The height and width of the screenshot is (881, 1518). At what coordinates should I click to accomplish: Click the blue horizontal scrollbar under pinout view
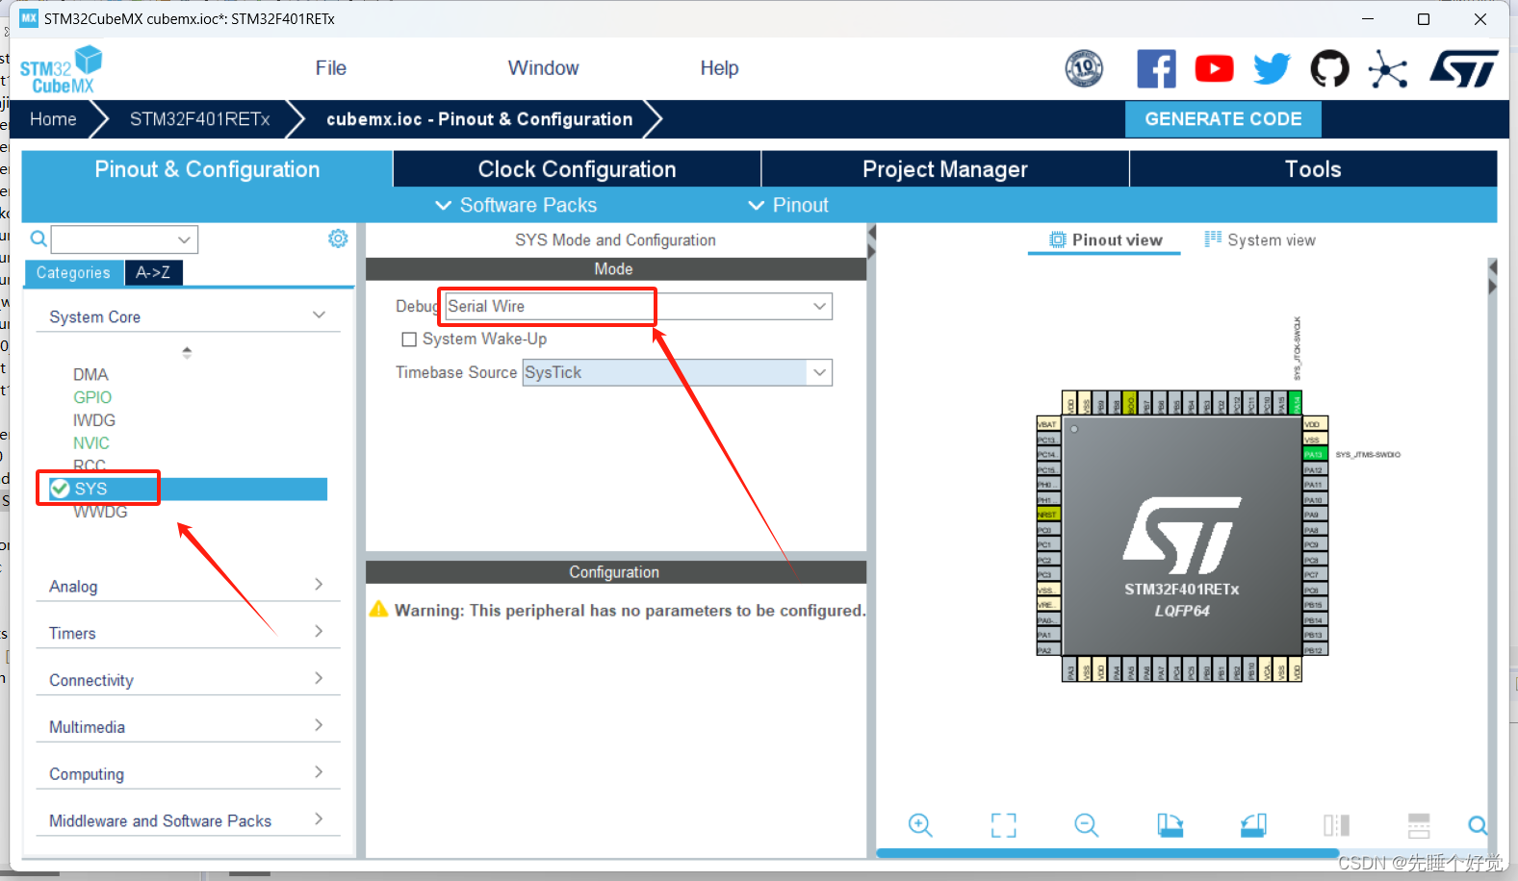pyautogui.click(x=1107, y=853)
